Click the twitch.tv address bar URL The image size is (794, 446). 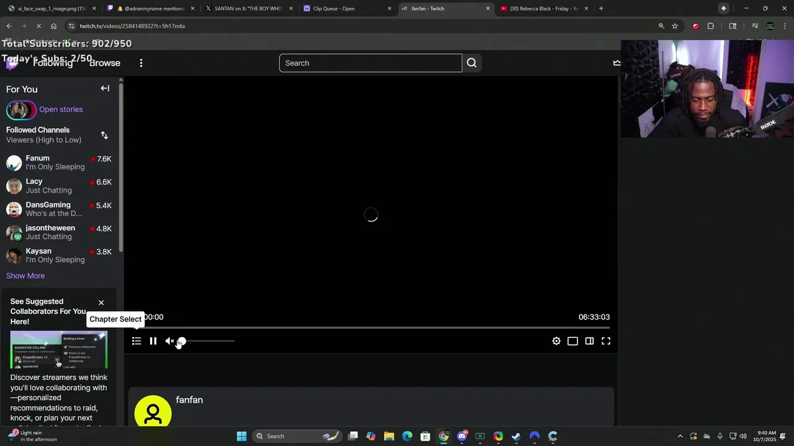click(132, 26)
